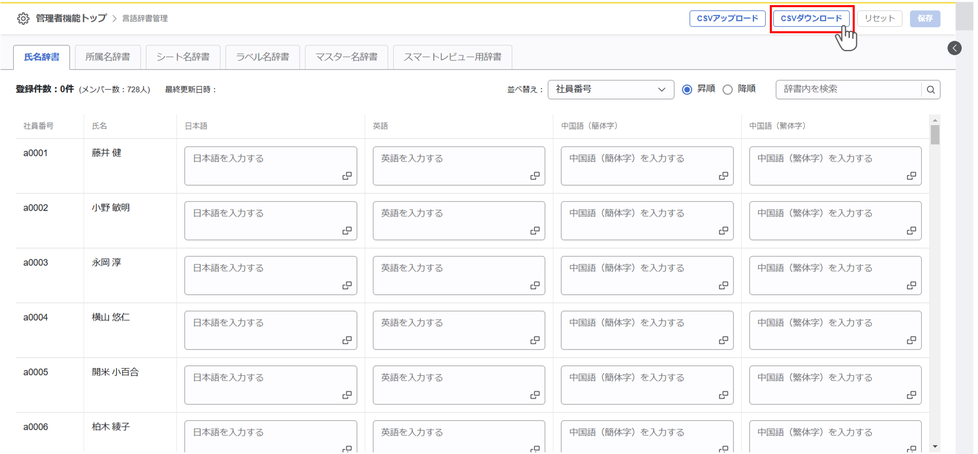Expand the 日本語 field for a0005 開米 小百合

pyautogui.click(x=347, y=395)
